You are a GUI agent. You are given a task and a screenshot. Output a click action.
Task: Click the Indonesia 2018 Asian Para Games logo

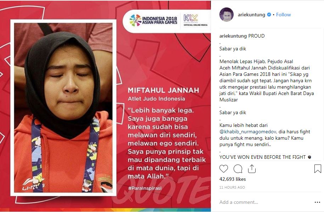153,20
